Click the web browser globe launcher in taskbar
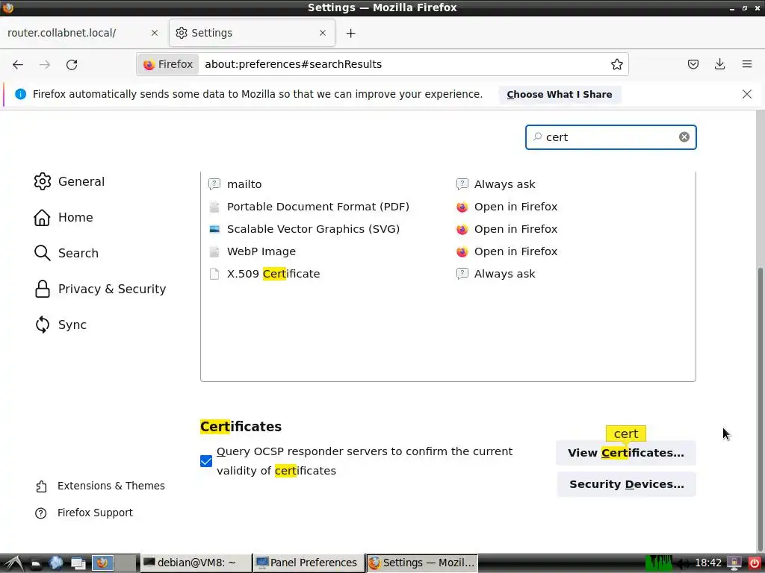This screenshot has height=573, width=765. (x=55, y=563)
